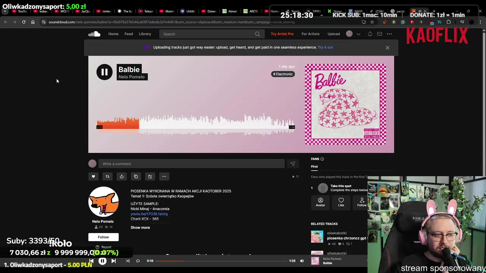486x273 pixels.
Task: Click the Avatar step icon
Action: coord(320,202)
